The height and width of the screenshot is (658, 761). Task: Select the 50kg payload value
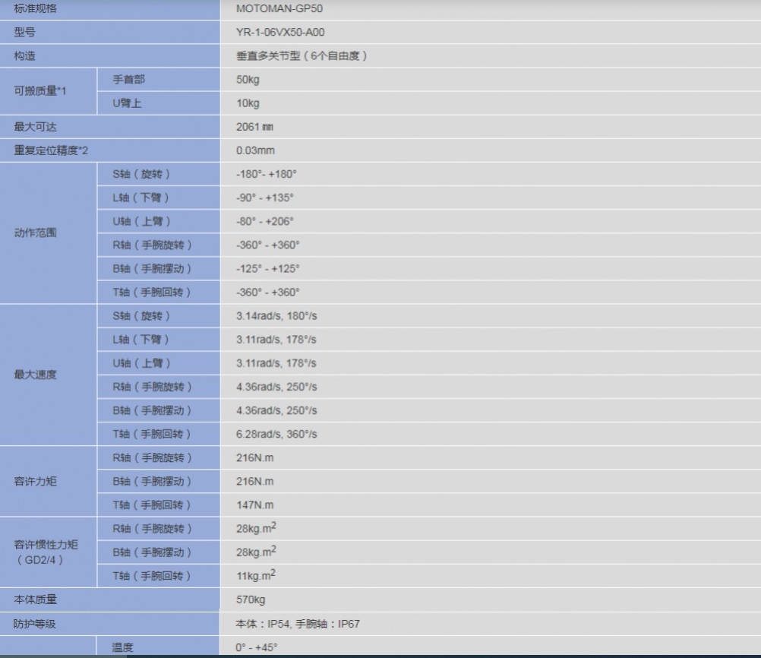point(248,79)
